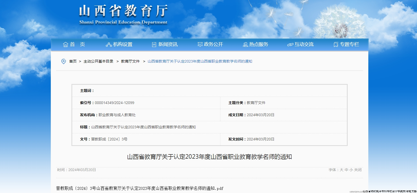Image resolution: width=417 pixels, height=193 pixels.
Task: Go to 首页 in the breadcrumb
Action: pyautogui.click(x=73, y=61)
